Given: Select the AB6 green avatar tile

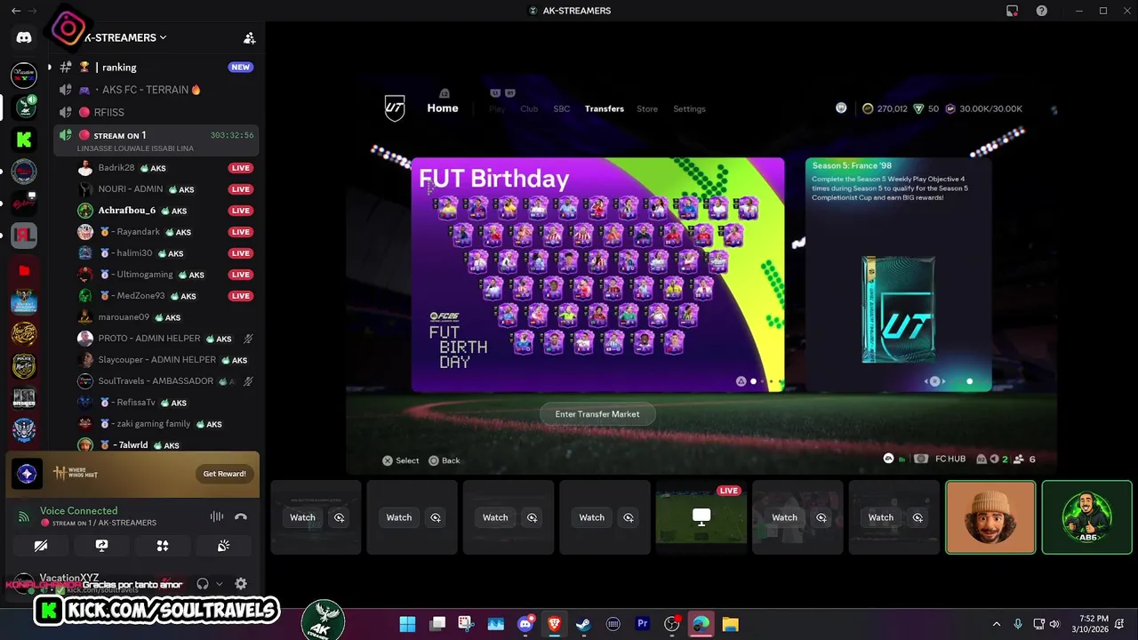Looking at the screenshot, I should [x=1086, y=517].
